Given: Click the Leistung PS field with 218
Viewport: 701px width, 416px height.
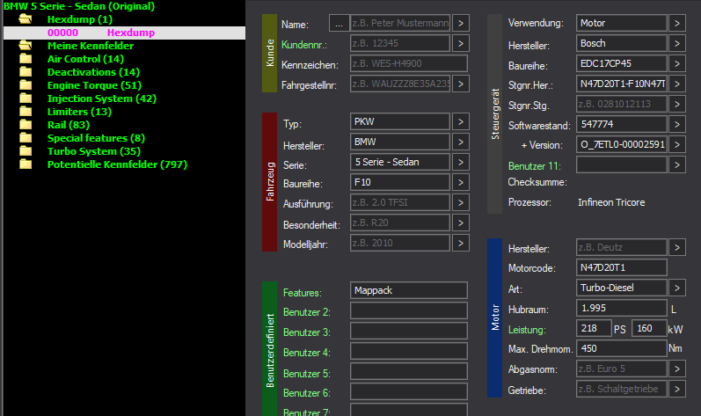Looking at the screenshot, I should [x=594, y=328].
